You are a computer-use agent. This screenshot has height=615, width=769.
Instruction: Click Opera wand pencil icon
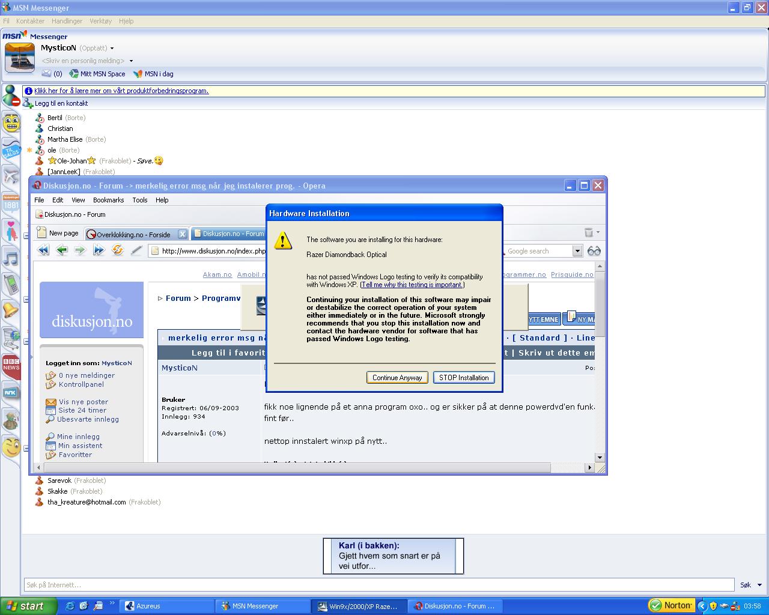(136, 250)
